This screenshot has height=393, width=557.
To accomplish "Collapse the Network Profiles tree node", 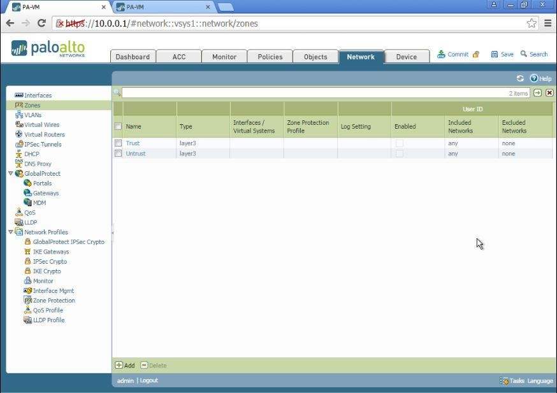I will [11, 232].
